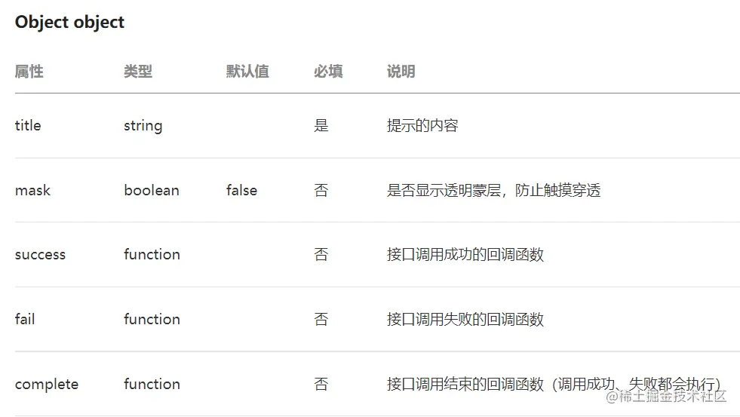
Task: Click description 接口调用成功的回调函数
Action: point(465,255)
